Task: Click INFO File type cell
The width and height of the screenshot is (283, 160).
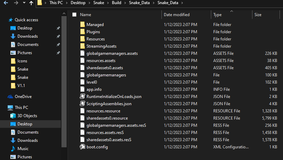Action: tap(222, 89)
